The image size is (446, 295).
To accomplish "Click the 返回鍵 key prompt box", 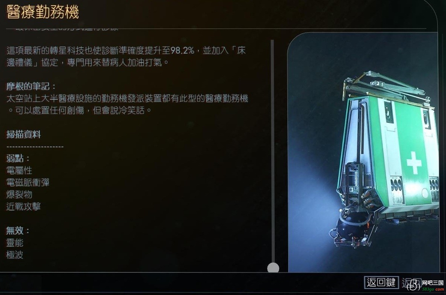I will [x=381, y=282].
